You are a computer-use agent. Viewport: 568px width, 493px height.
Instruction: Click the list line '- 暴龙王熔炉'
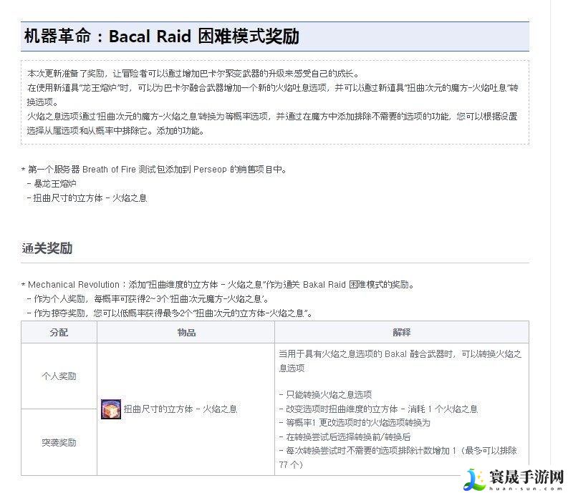(52, 183)
